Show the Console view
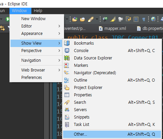 click(x=112, y=51)
